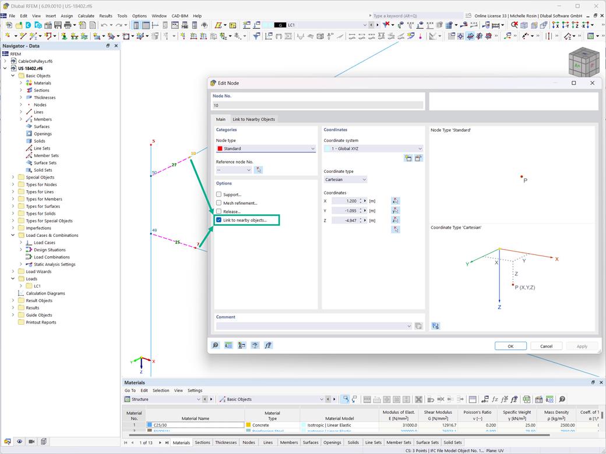The image size is (606, 454).
Task: Enable the Release checkbox
Action: (219, 211)
